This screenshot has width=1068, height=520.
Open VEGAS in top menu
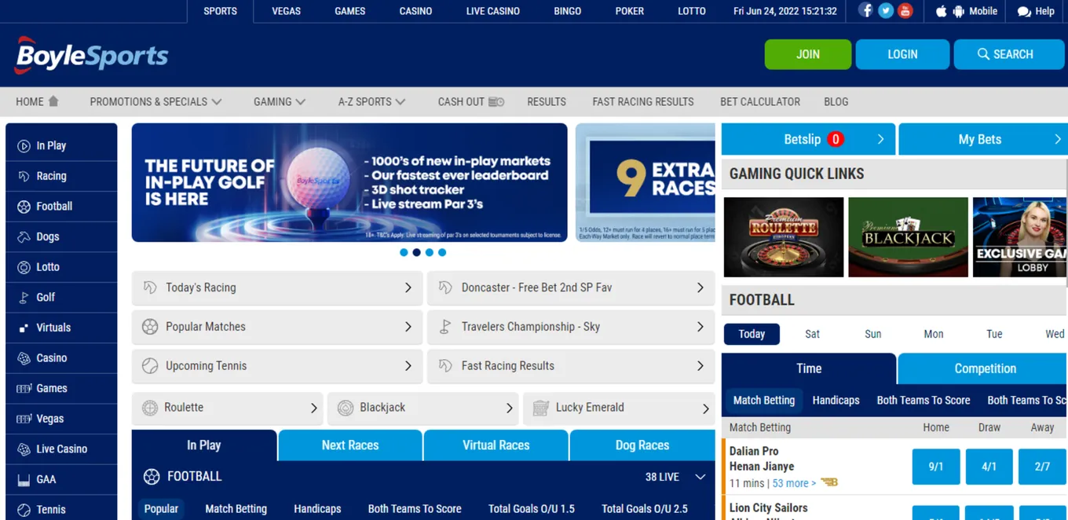coord(286,11)
